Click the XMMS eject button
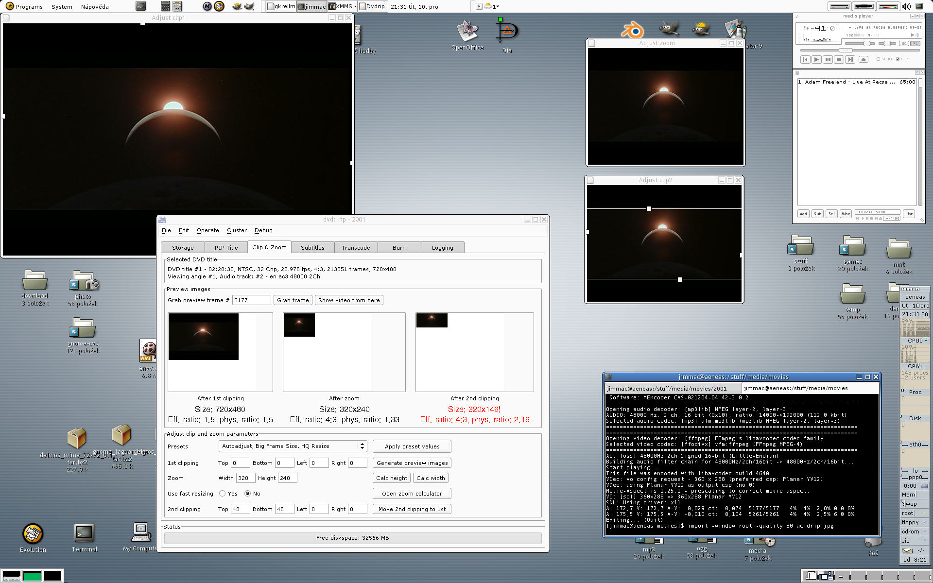Viewport: 933px width, 583px height. (863, 59)
